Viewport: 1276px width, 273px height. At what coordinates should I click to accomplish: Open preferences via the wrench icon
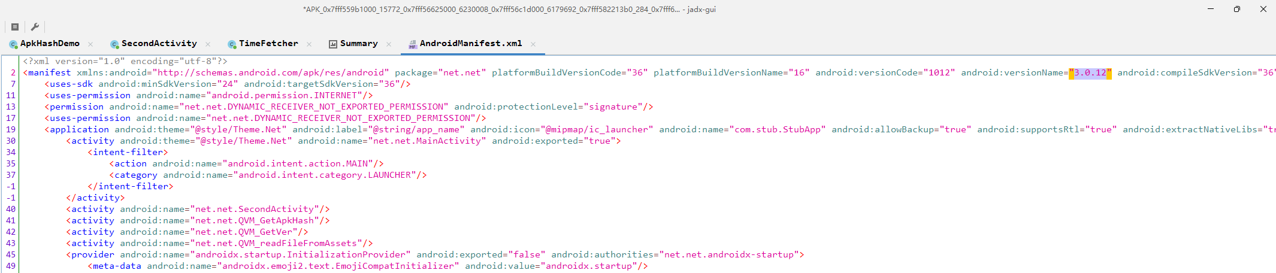click(35, 27)
